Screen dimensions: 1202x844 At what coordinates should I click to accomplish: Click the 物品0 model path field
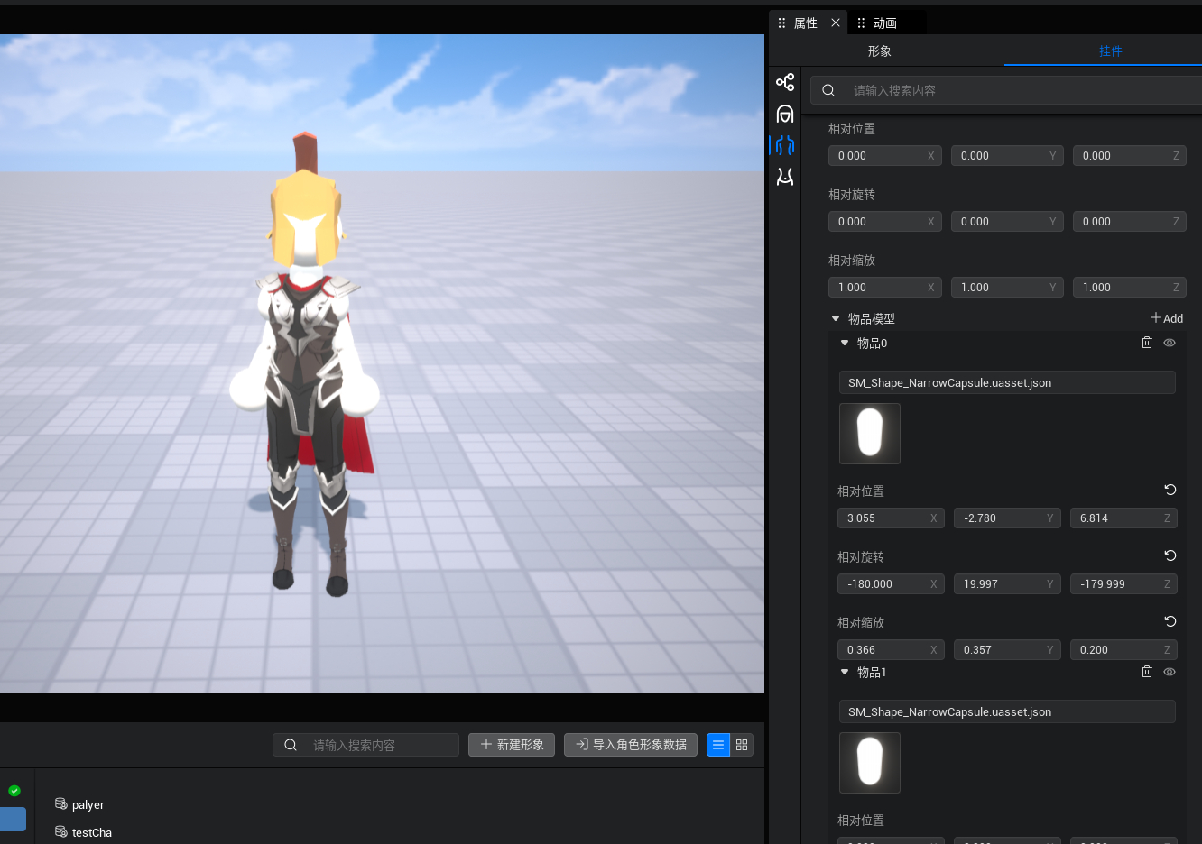(1007, 382)
